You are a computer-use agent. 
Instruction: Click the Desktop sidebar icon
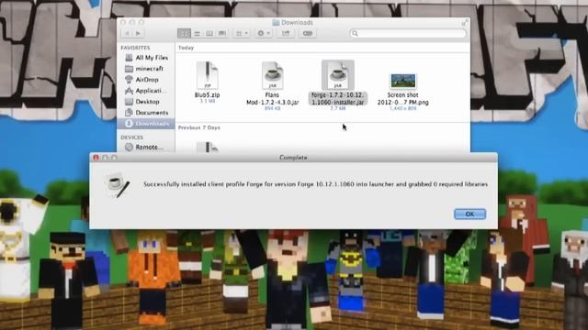[129, 102]
